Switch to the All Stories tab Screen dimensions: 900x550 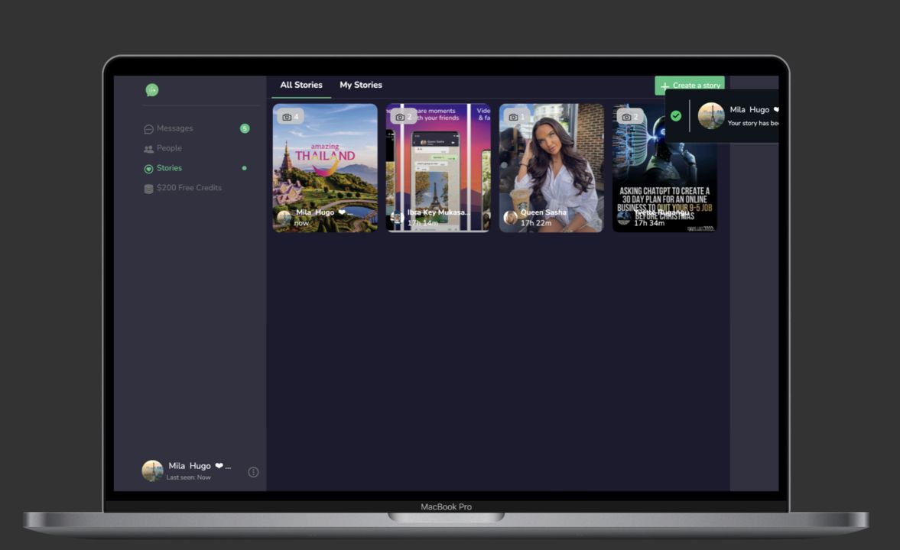point(301,85)
